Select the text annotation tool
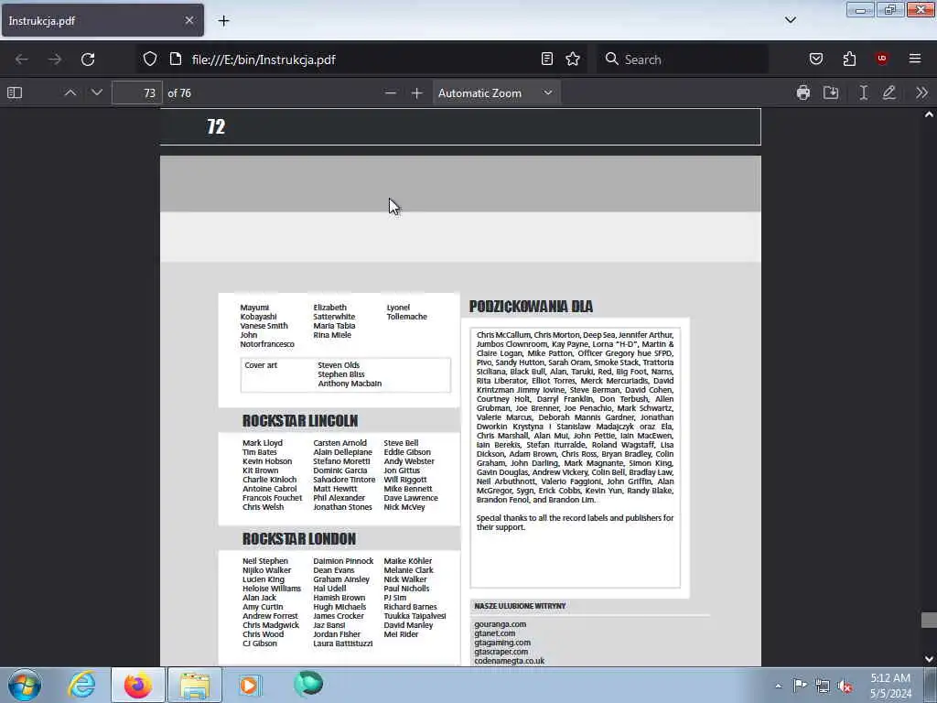937x703 pixels. 864,92
